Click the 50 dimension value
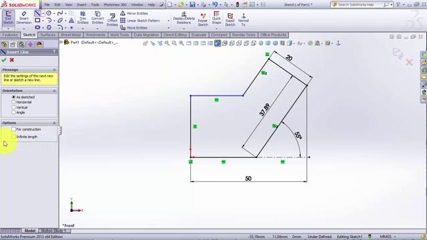 (x=248, y=179)
